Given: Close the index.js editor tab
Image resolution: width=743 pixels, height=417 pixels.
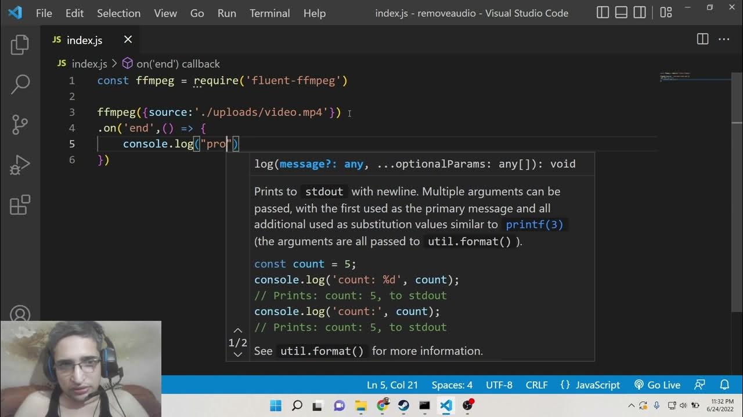Looking at the screenshot, I should (x=128, y=39).
